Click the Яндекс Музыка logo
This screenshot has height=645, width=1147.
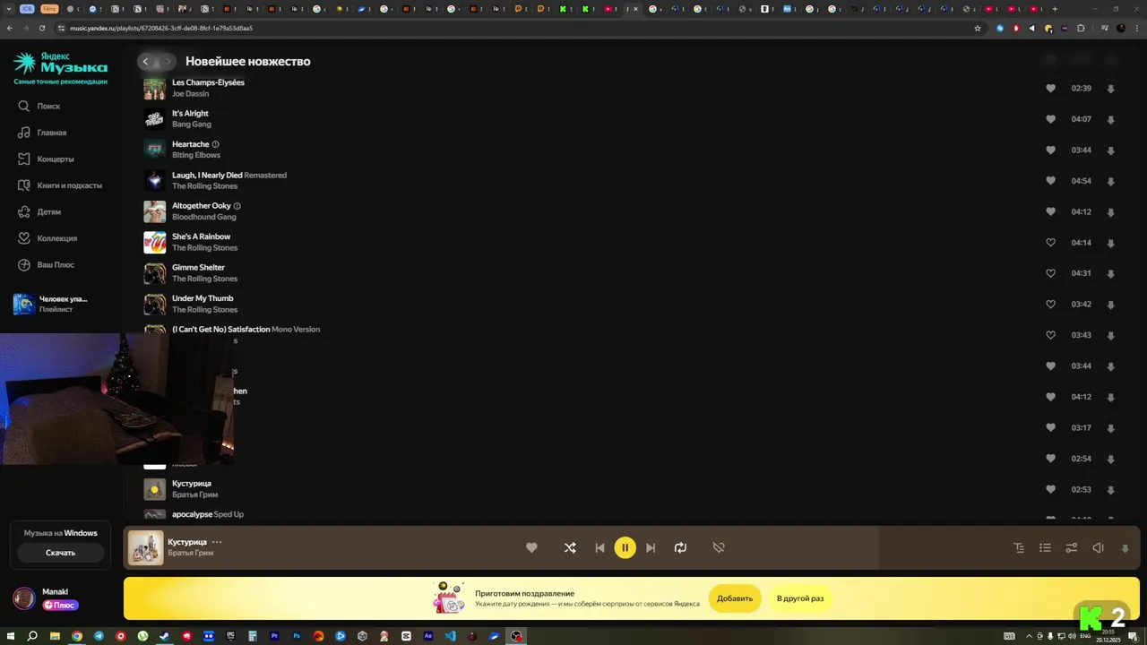click(60, 64)
